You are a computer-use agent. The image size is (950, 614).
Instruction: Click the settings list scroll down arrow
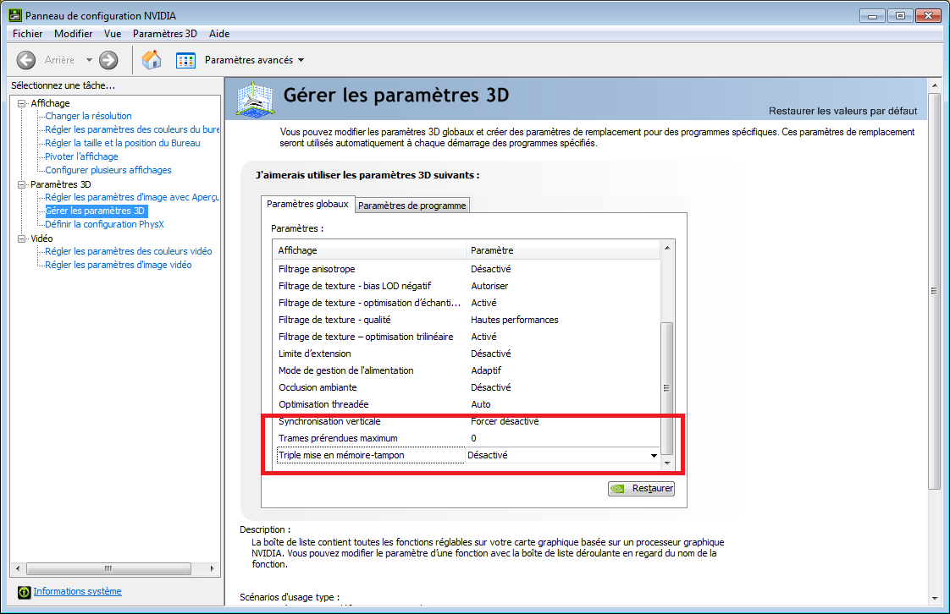click(x=667, y=463)
